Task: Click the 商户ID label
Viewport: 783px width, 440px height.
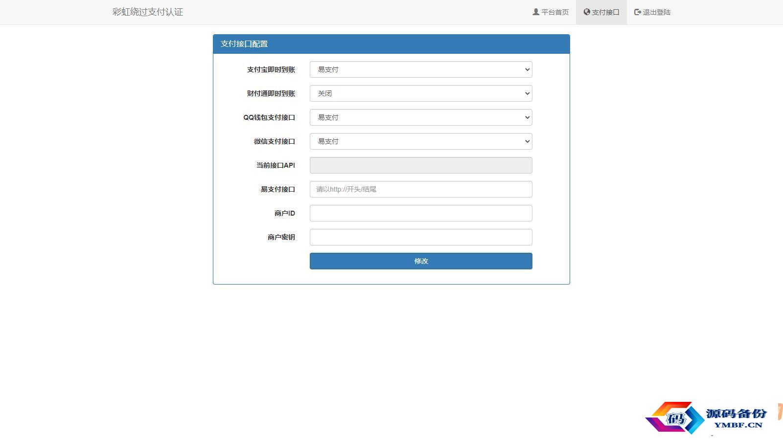Action: coord(285,213)
